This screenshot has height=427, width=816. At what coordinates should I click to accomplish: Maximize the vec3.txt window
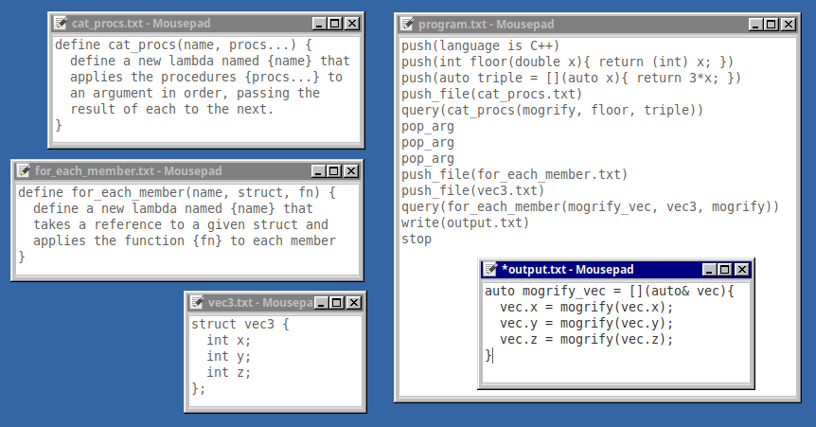337,303
